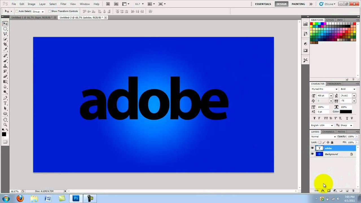Click Delete layer trash icon
361x203 pixels.
coord(353,191)
